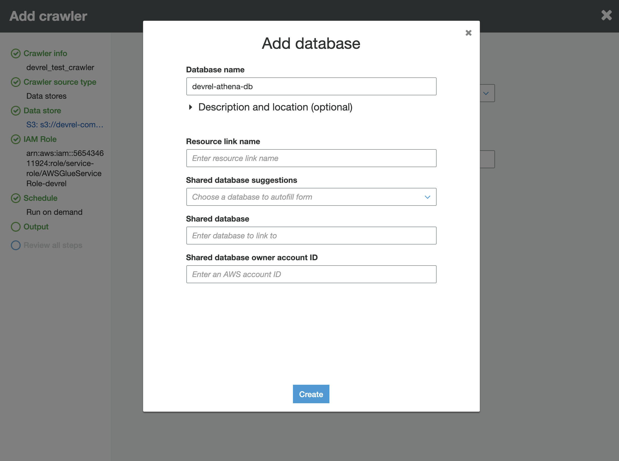Click the Crawler info checkmark icon
This screenshot has width=619, height=461.
tap(16, 53)
